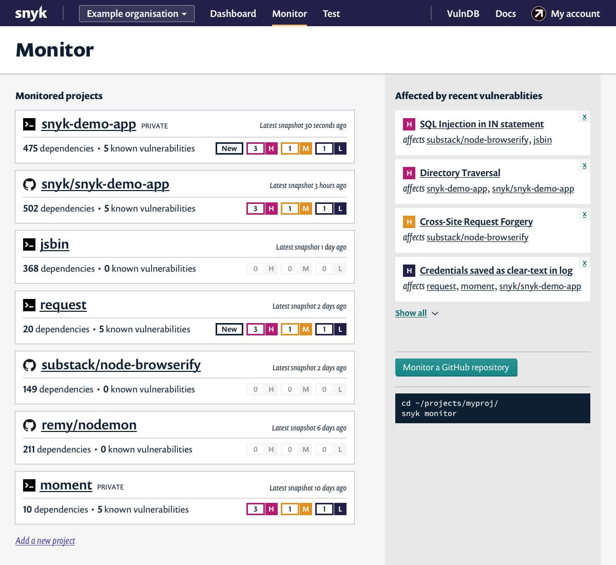Click the 'Latest snapshot 10 days ago' text
616x565 pixels.
pos(308,488)
